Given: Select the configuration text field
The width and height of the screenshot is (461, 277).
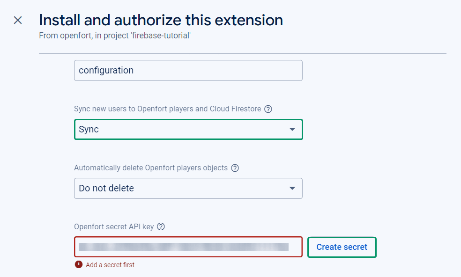Looking at the screenshot, I should (187, 70).
